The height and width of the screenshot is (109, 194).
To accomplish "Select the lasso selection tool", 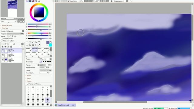I will point(30,42).
